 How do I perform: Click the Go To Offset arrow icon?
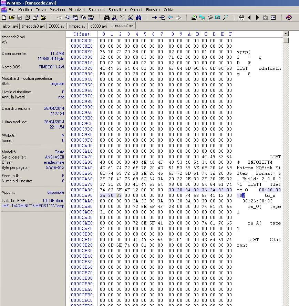[154, 17]
